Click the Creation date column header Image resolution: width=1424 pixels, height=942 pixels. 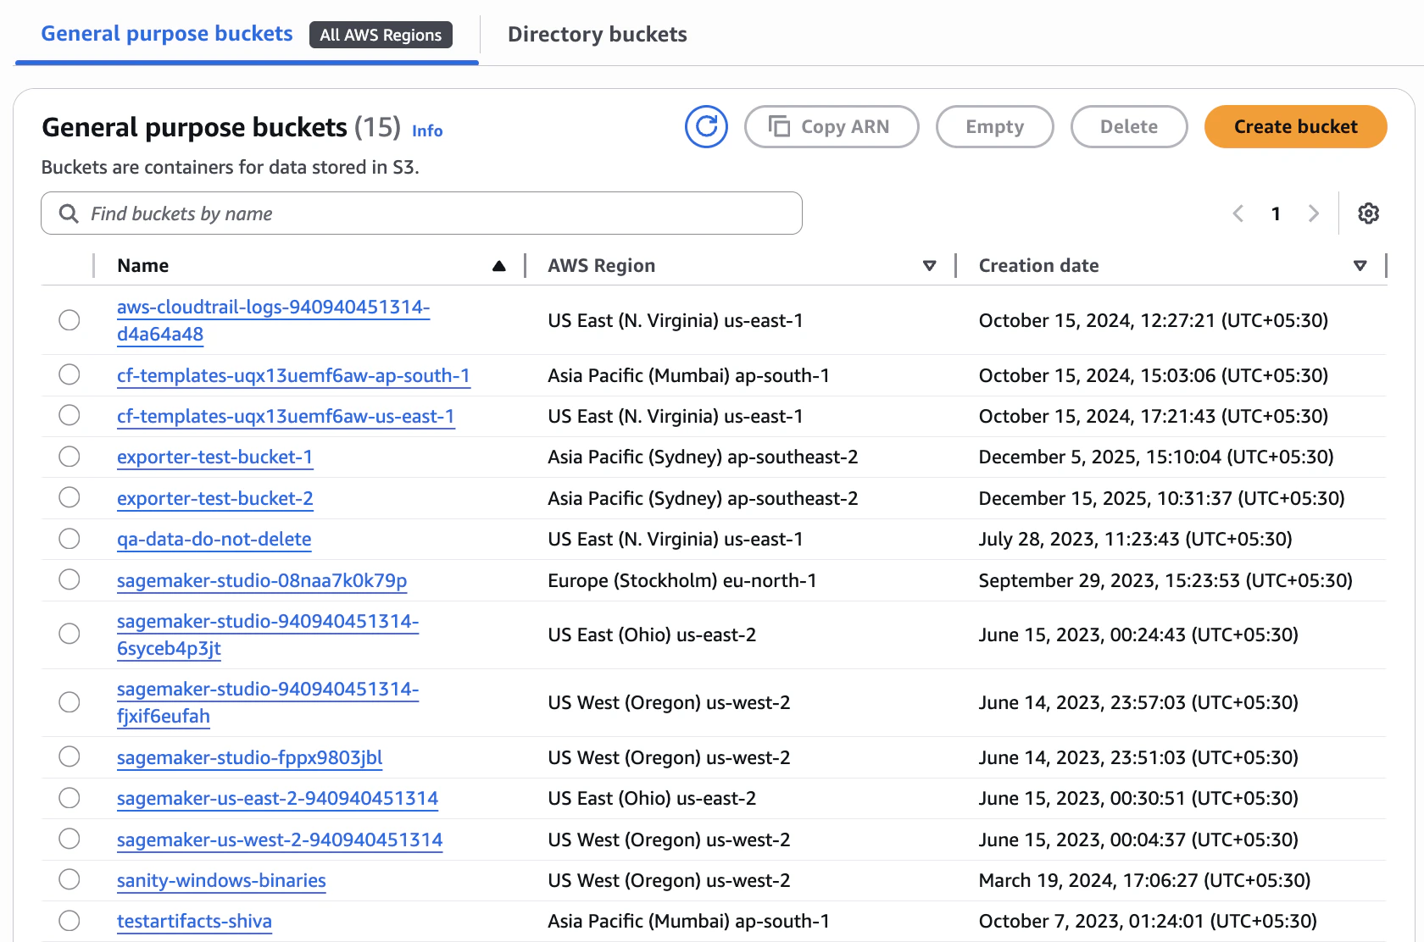[1038, 265]
